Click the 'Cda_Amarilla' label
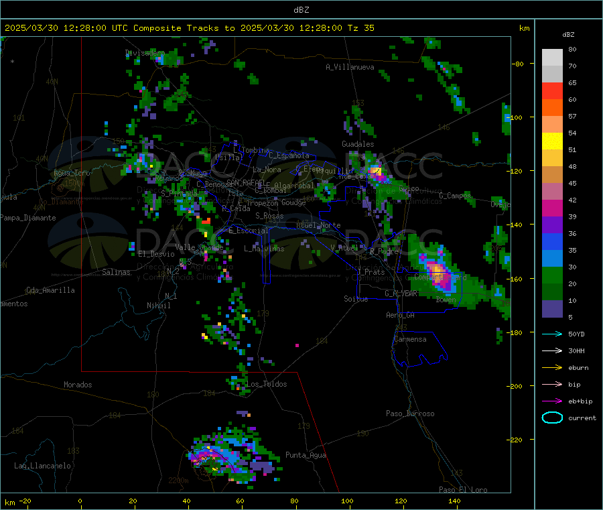The image size is (603, 510). coord(50,290)
